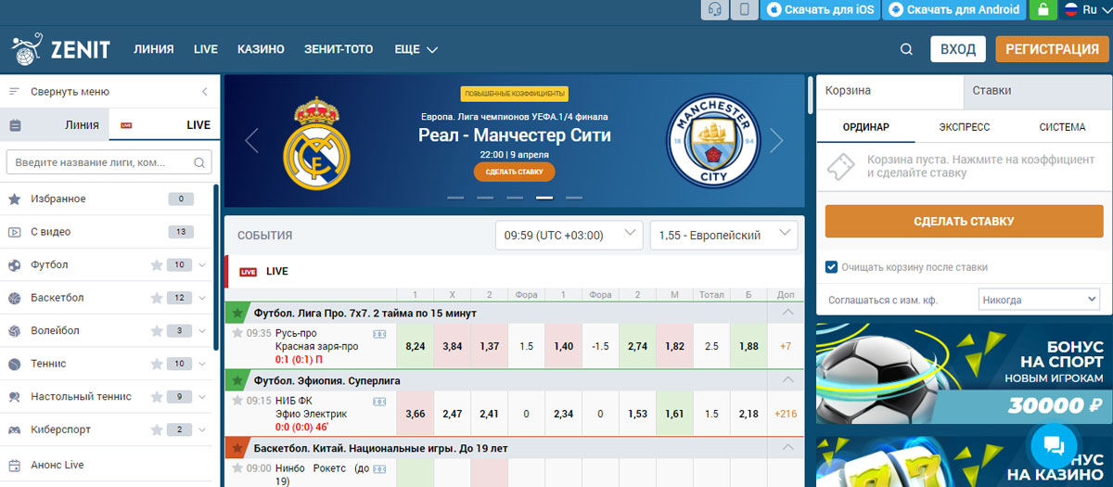
Task: Collapse the sidebar using the left arrow
Action: (204, 92)
